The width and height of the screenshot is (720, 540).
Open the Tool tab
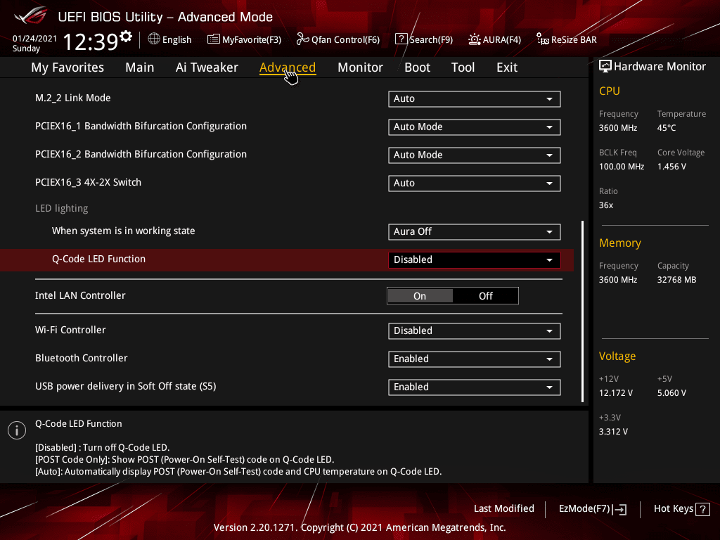point(463,67)
